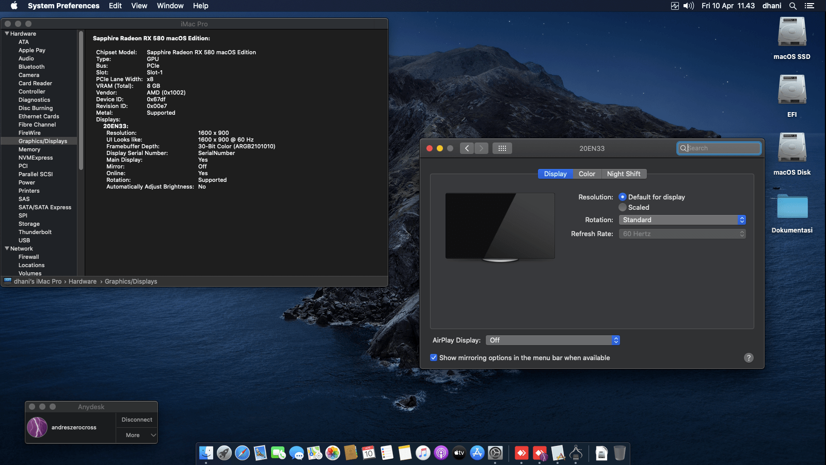Open FaceTime from the dock
The image size is (826, 465).
click(278, 453)
